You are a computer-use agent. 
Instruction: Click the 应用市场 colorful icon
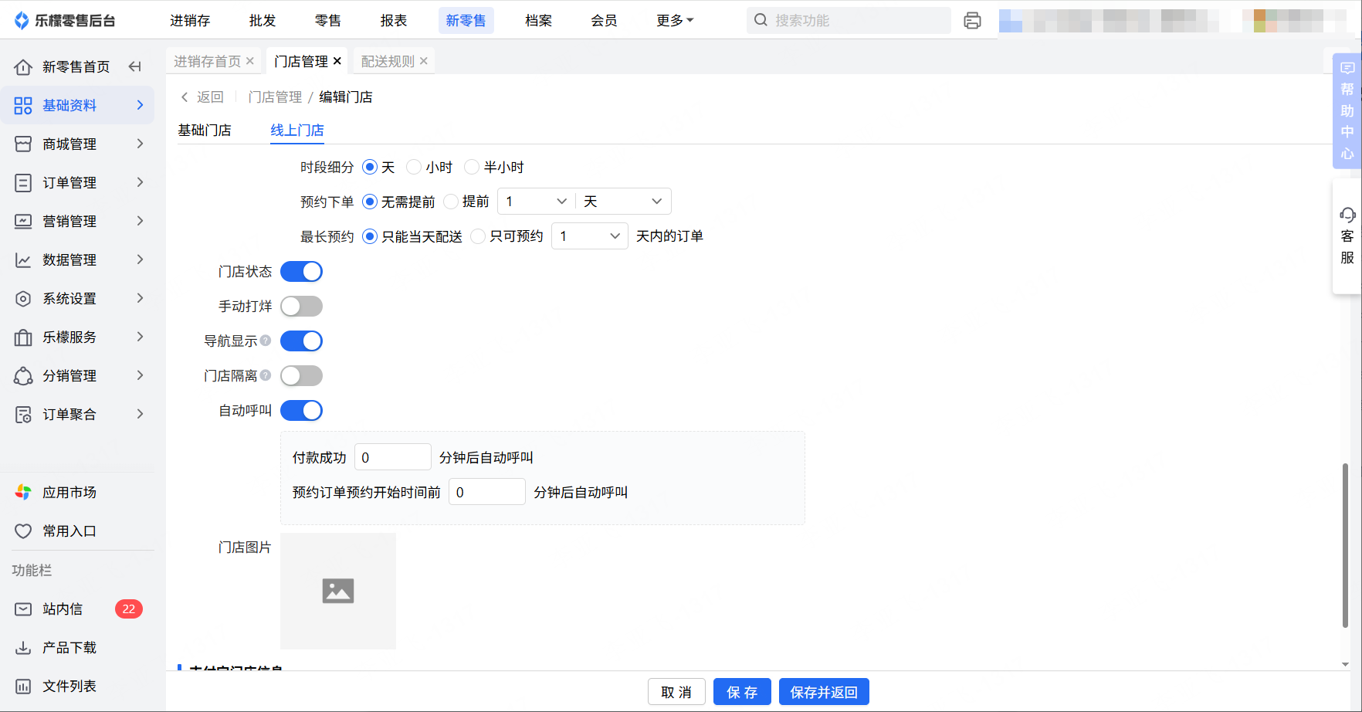pos(23,493)
